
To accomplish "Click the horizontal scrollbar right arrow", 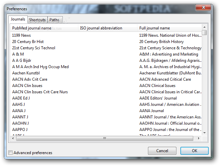I will [x=199, y=138].
